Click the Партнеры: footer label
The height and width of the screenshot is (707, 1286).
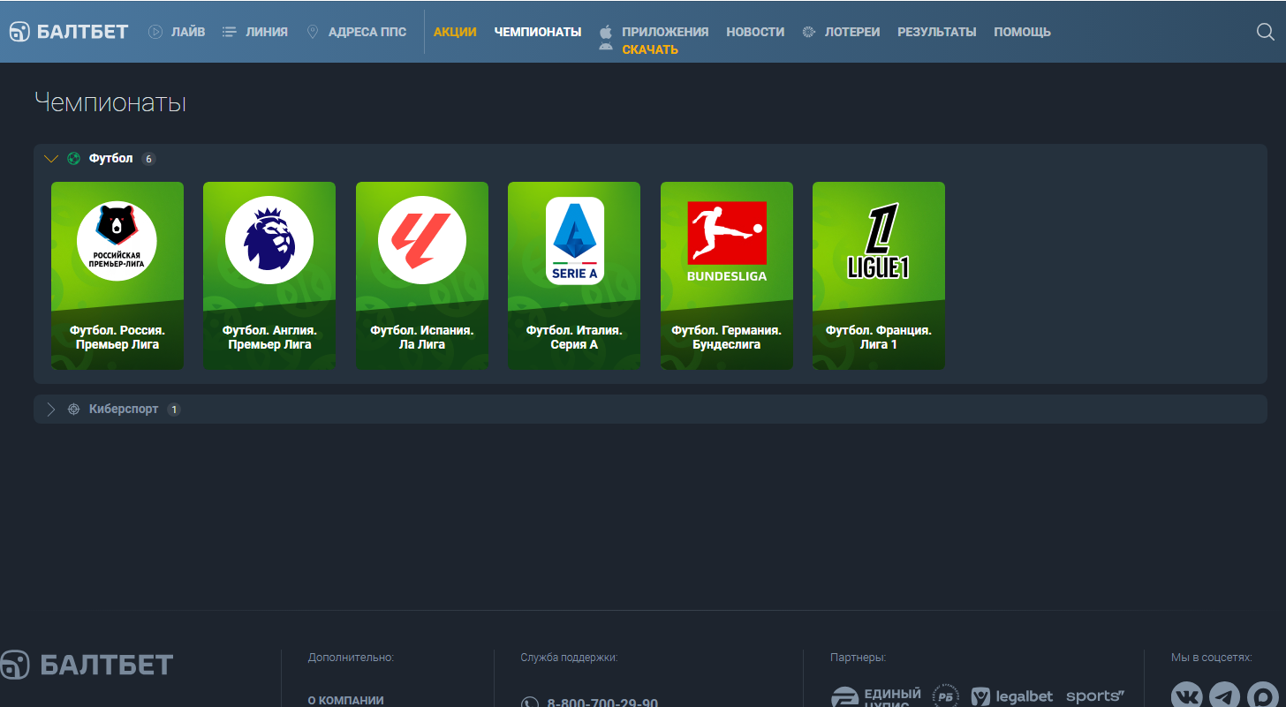pyautogui.click(x=858, y=658)
